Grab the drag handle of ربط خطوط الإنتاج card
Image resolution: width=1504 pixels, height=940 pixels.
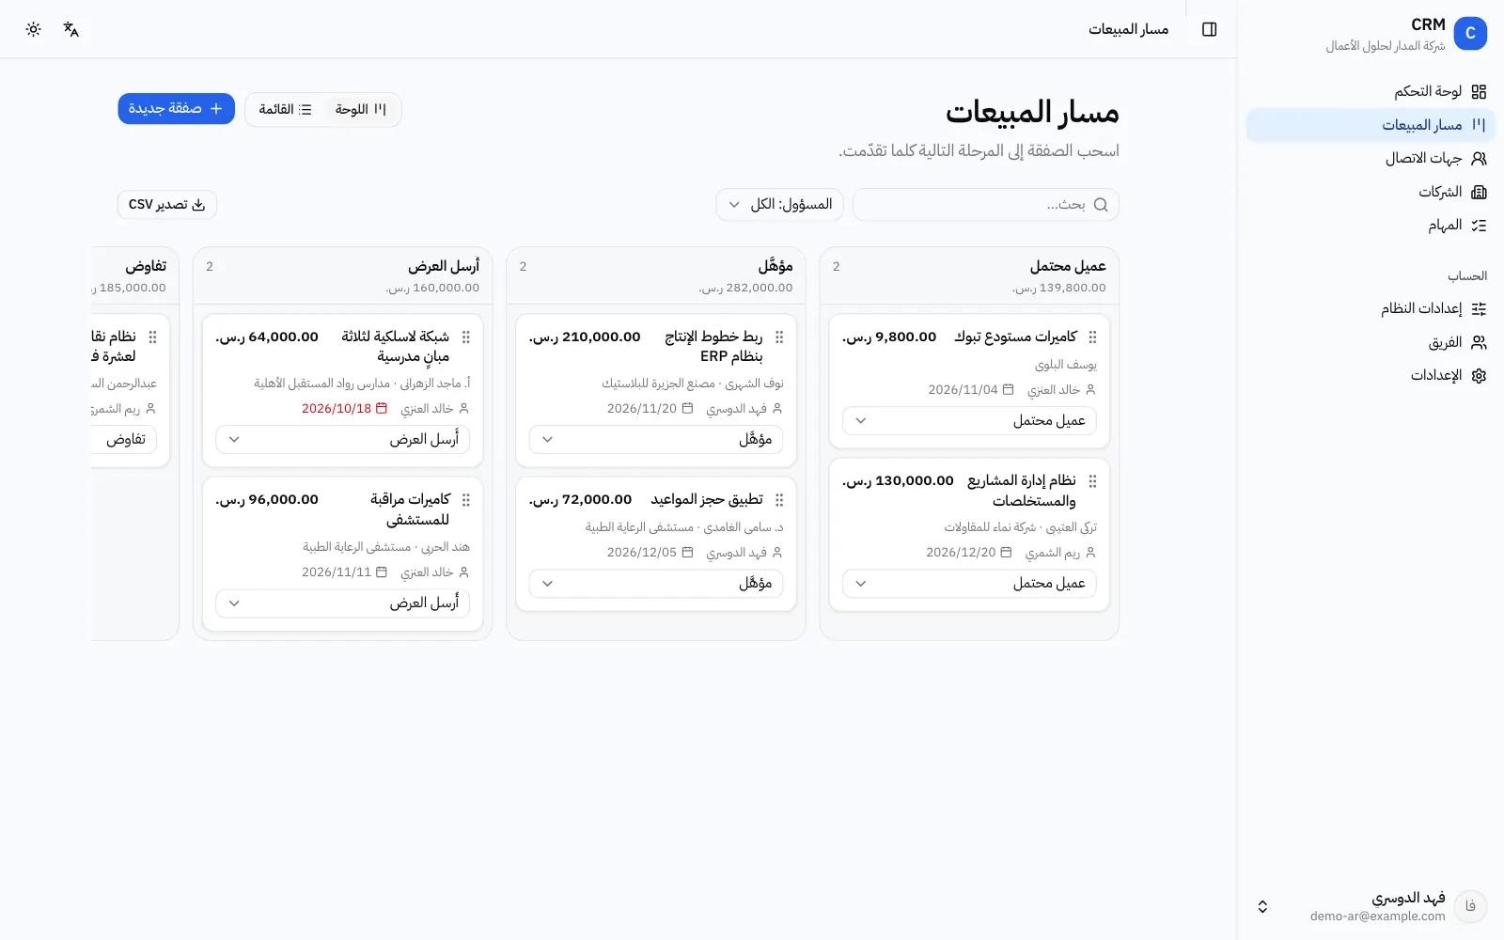point(779,337)
